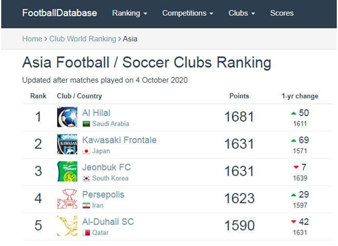The image size is (338, 246).
Task: Click the Kawasaki Frontale club crest
Action: point(67,144)
